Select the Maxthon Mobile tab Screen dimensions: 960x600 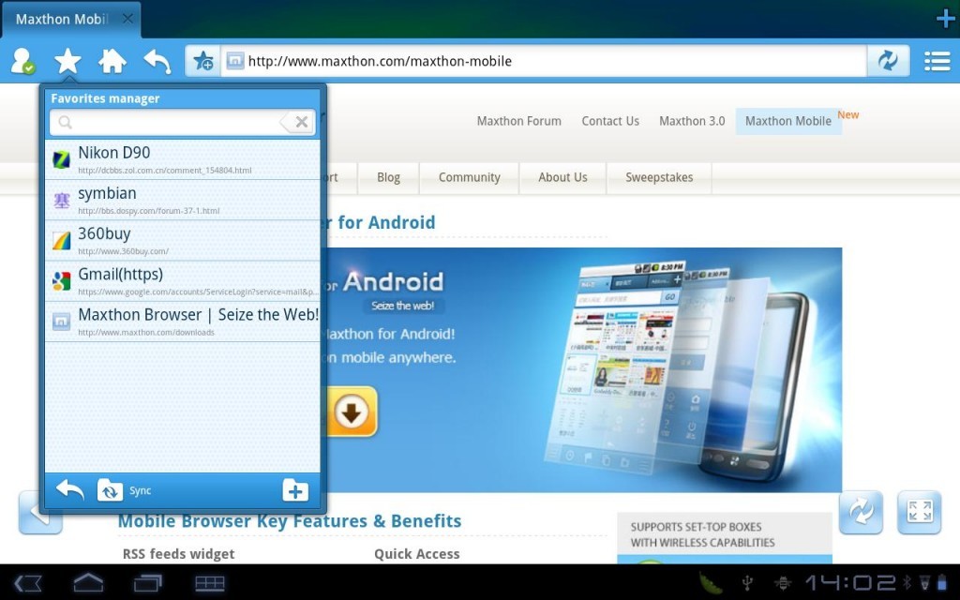click(x=71, y=20)
